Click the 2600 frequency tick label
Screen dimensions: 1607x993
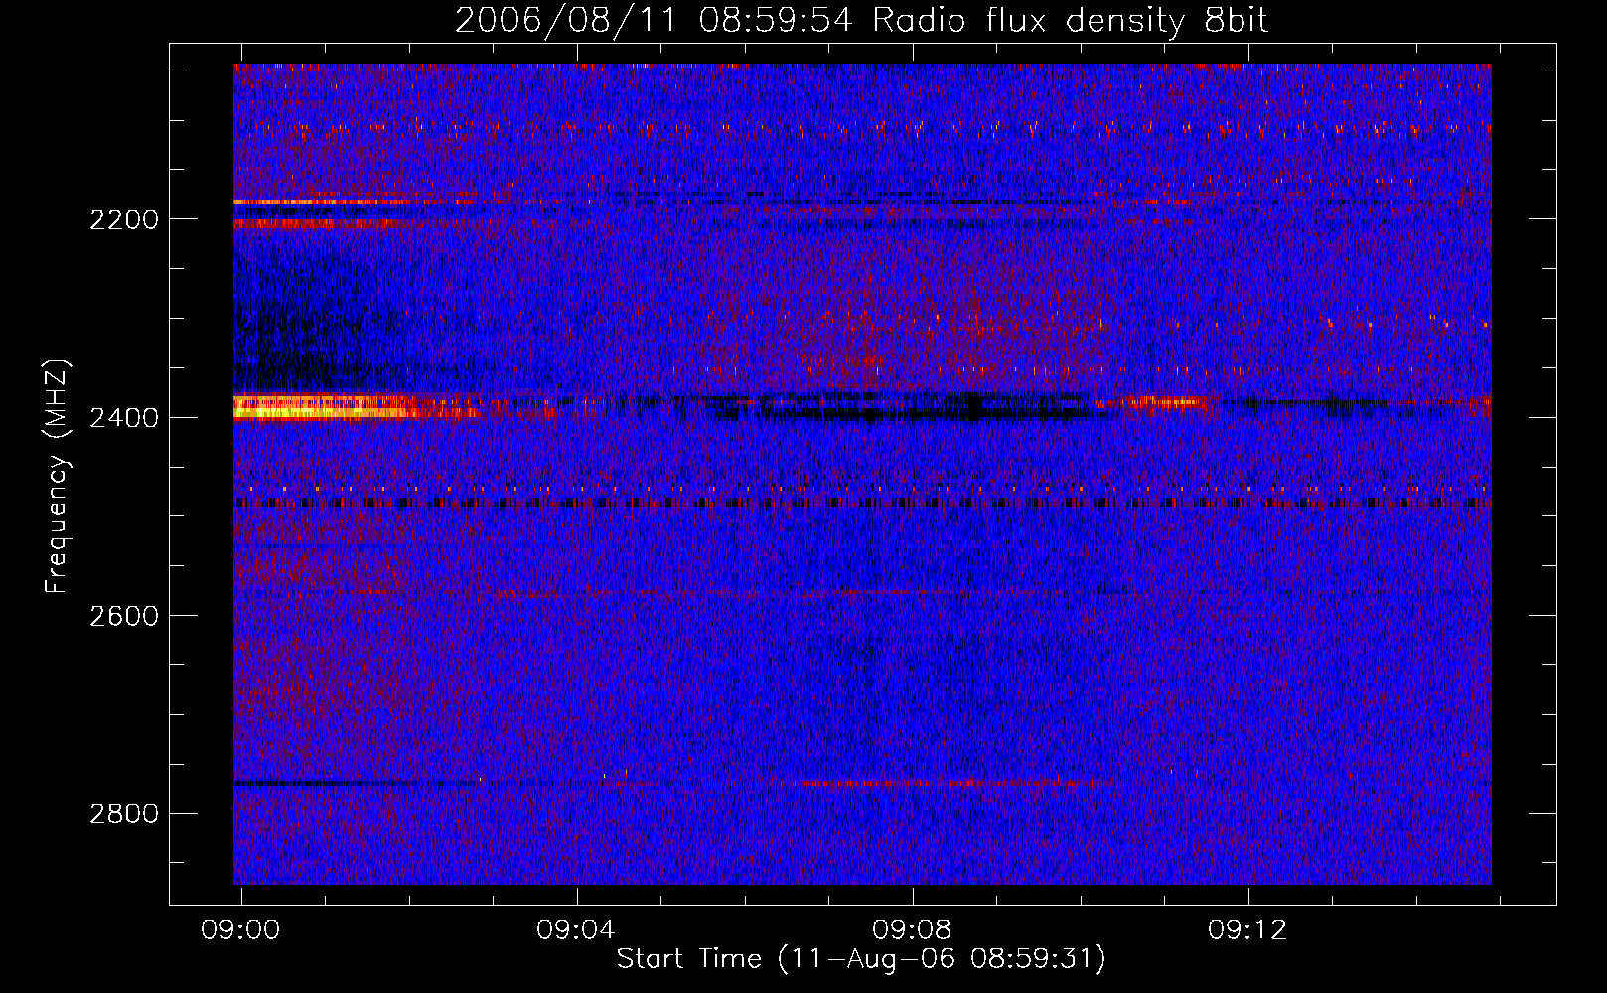(x=124, y=616)
